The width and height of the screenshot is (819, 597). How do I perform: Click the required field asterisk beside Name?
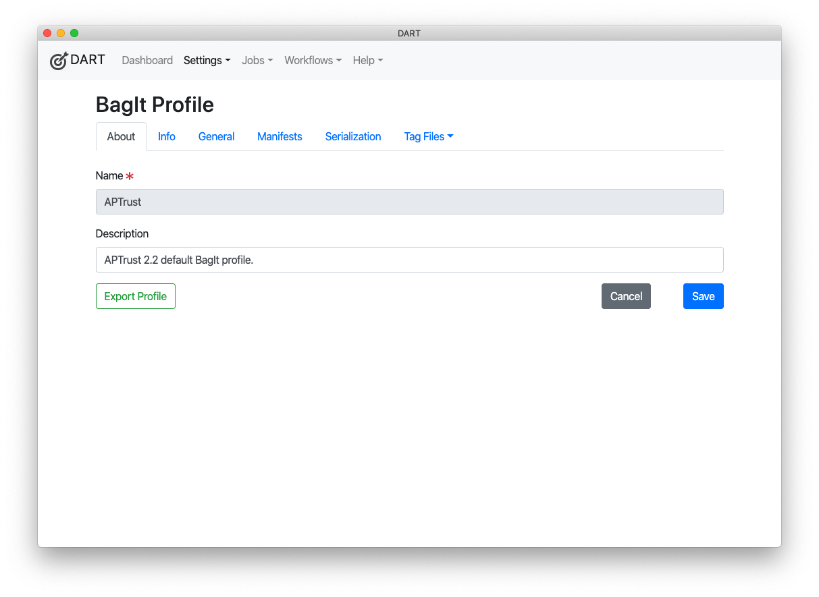tap(130, 175)
